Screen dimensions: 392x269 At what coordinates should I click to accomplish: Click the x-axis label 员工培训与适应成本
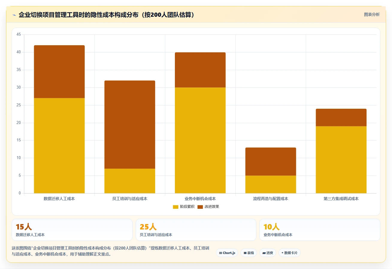[x=130, y=199]
